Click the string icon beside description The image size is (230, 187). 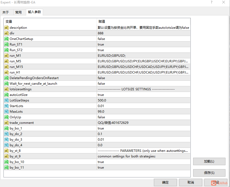[x=6, y=28]
